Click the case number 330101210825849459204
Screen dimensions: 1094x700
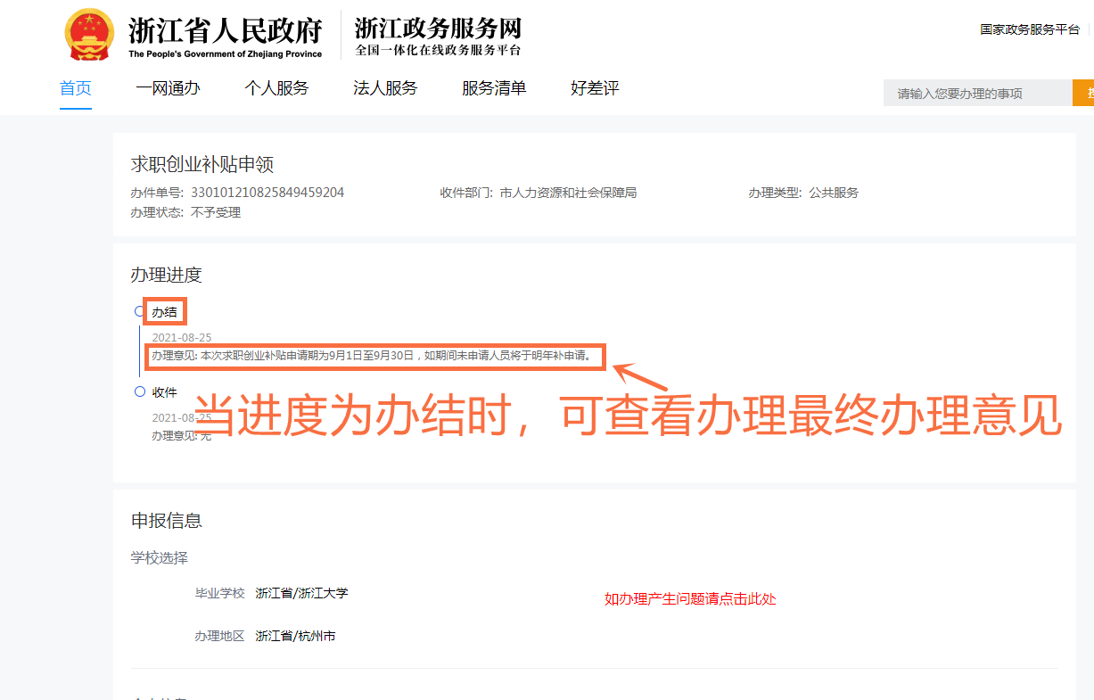coord(267,193)
